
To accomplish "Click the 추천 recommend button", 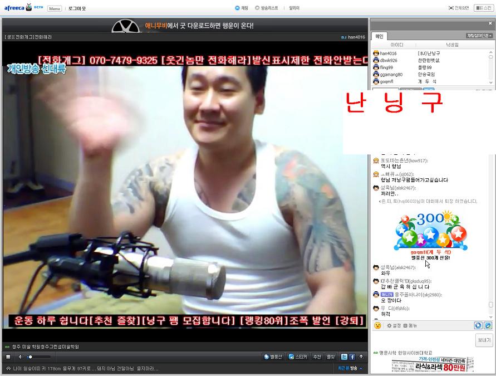I will click(x=317, y=357).
